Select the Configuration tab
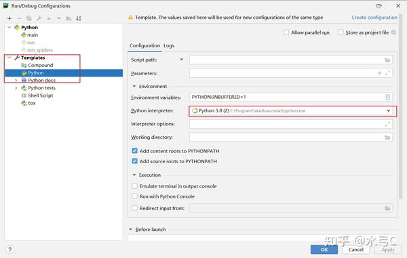 (144, 45)
